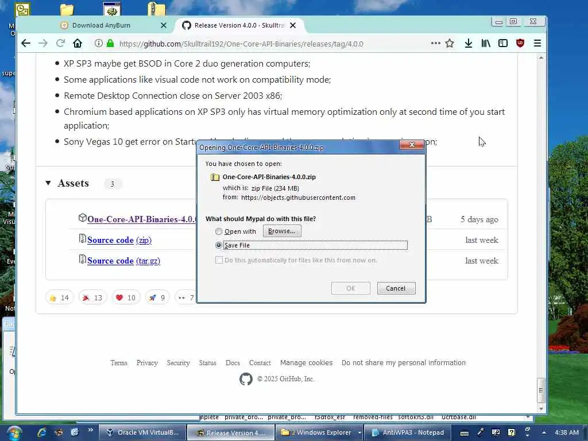The width and height of the screenshot is (588, 441).
Task: Click the 4:38 AM taskbar clock
Action: tap(567, 432)
